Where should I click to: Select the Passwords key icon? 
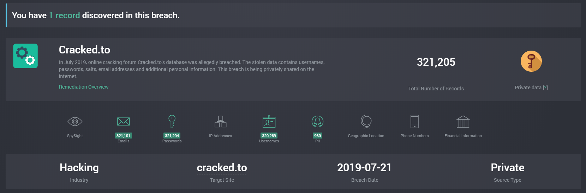pyautogui.click(x=172, y=122)
